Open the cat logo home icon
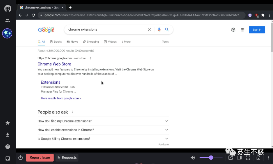 click(x=8, y=9)
